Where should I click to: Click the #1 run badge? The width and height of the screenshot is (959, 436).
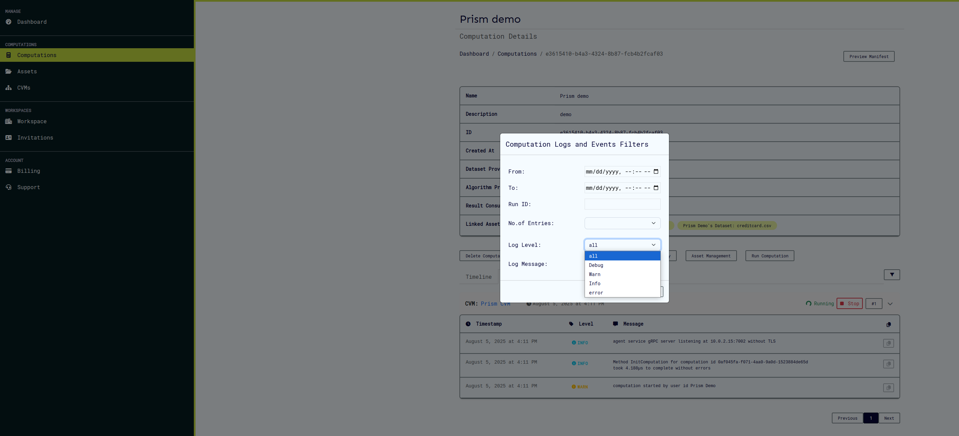coord(873,304)
